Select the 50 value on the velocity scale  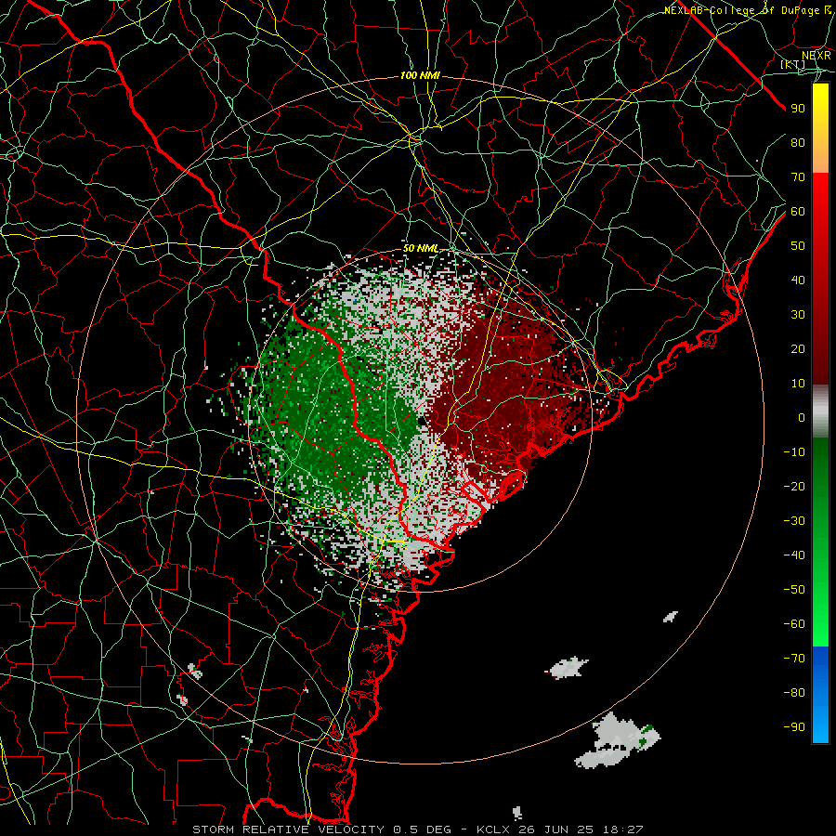coord(798,246)
